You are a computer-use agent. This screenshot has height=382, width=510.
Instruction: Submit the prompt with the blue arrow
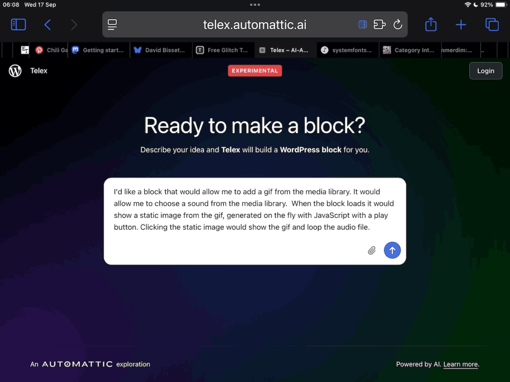392,251
